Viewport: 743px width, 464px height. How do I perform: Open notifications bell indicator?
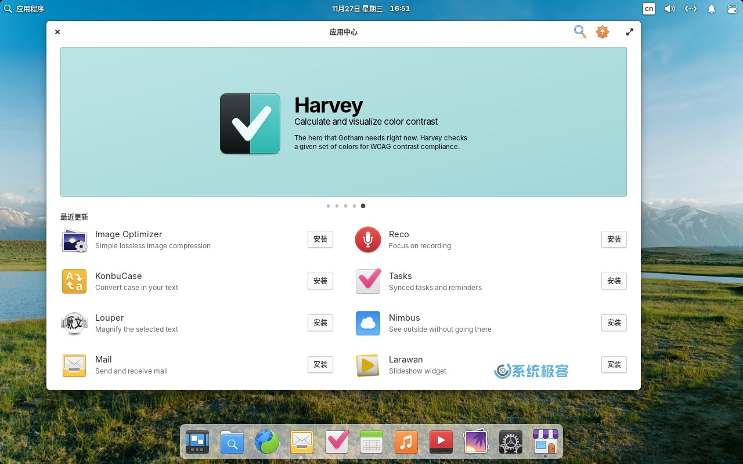711,9
